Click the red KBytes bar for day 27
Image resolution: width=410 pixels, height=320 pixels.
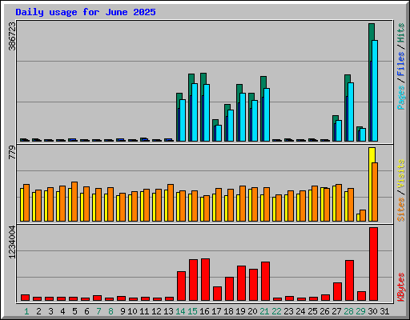pos(337,292)
